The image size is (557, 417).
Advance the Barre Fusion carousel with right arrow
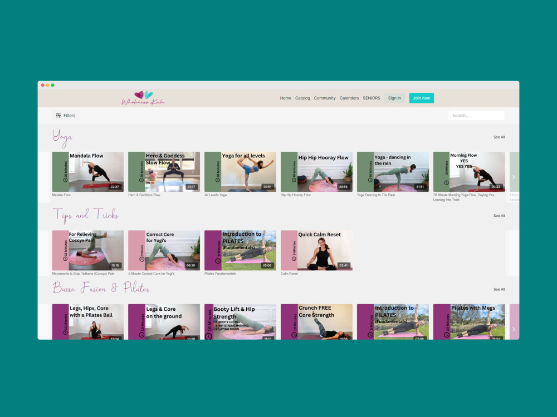514,329
